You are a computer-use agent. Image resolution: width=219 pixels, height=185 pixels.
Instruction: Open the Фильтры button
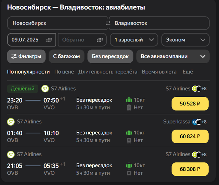click(26, 56)
